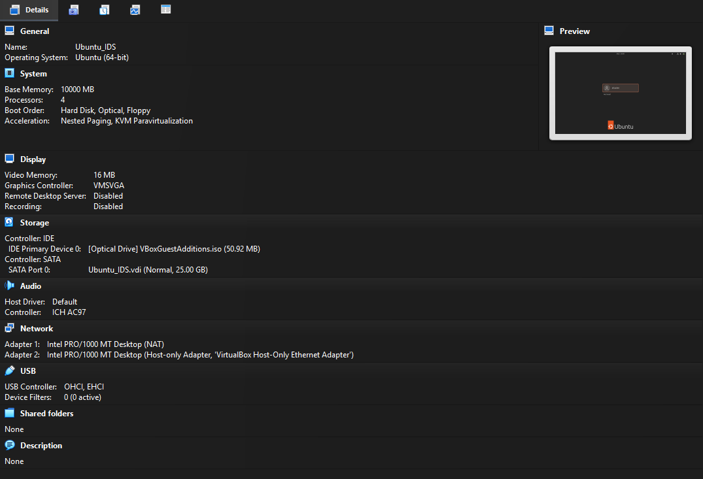Open General settings via its heading
The width and height of the screenshot is (703, 479).
coord(35,31)
